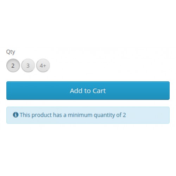Image resolution: width=176 pixels, height=176 pixels.
Task: Choose the 4+ quantity option
Action: click(x=43, y=65)
